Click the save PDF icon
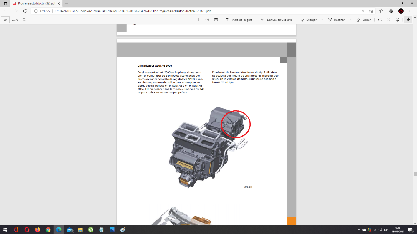 point(389,20)
